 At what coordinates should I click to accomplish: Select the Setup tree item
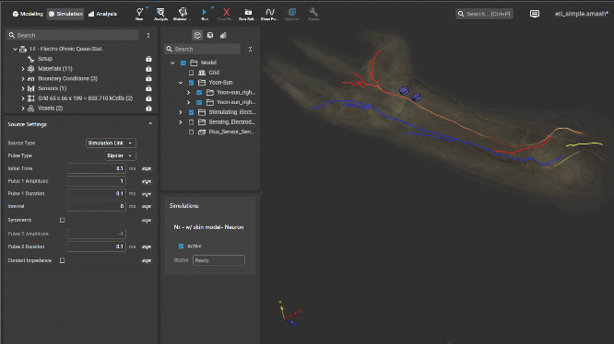[x=45, y=59]
